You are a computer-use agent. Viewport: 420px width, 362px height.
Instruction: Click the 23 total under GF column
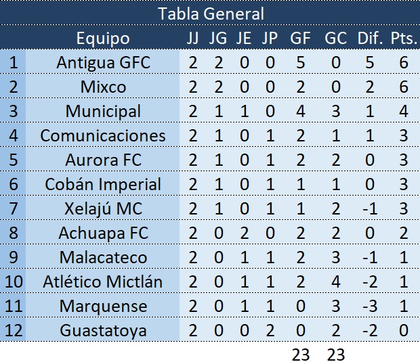coord(300,353)
